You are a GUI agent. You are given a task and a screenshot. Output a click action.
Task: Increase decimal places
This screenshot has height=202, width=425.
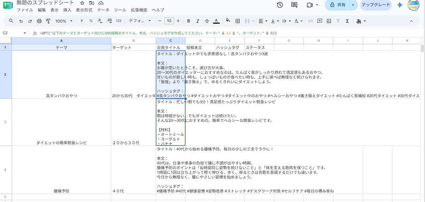[109, 21]
